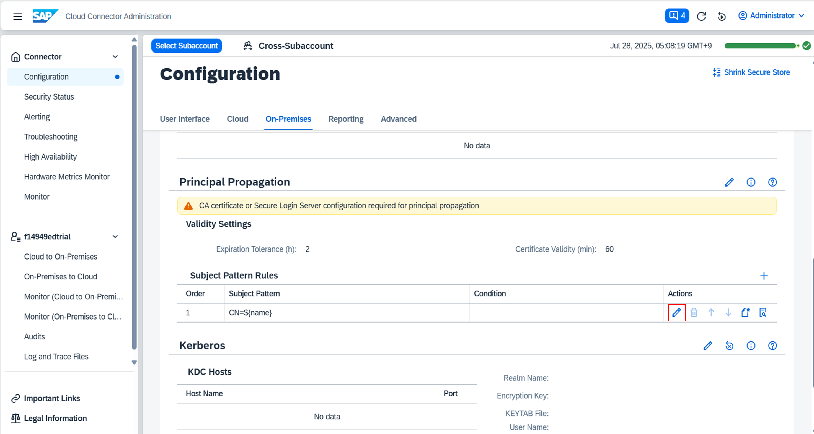Click the green connection status bar
The height and width of the screenshot is (434, 814).
760,46
